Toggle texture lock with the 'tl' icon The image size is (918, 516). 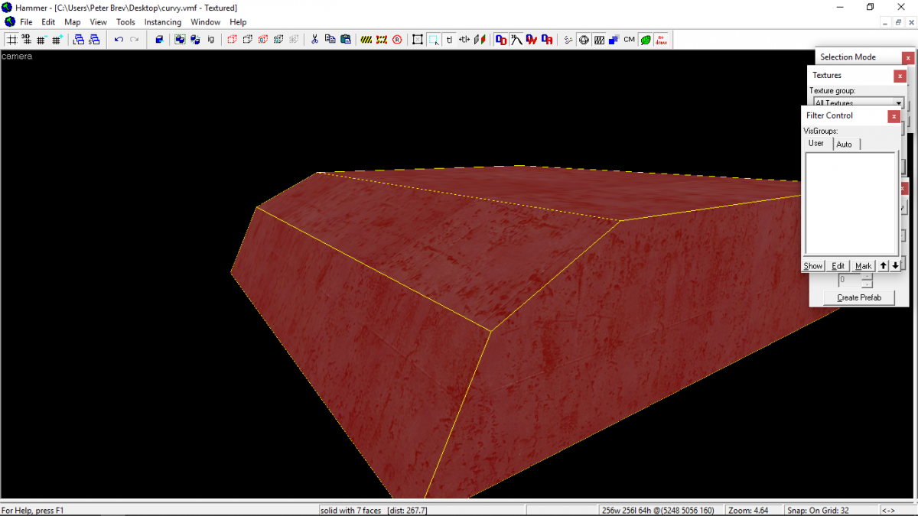click(451, 39)
